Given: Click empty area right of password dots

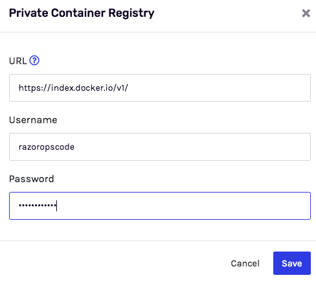Looking at the screenshot, I should [183, 206].
